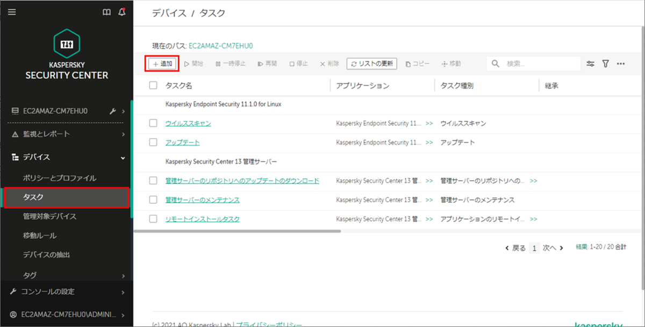The image size is (645, 327).
Task: Click the 再開 (resume) toolbar button
Action: 268,63
